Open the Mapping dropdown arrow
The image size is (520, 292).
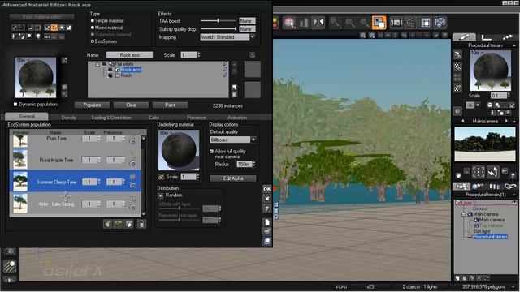pos(253,37)
